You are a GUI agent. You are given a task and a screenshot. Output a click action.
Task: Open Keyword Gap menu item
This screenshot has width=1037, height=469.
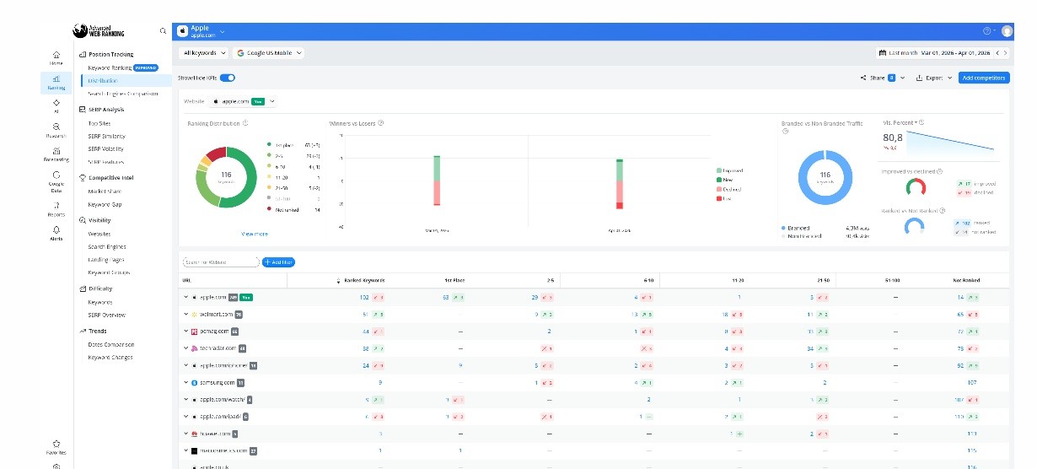[105, 204]
